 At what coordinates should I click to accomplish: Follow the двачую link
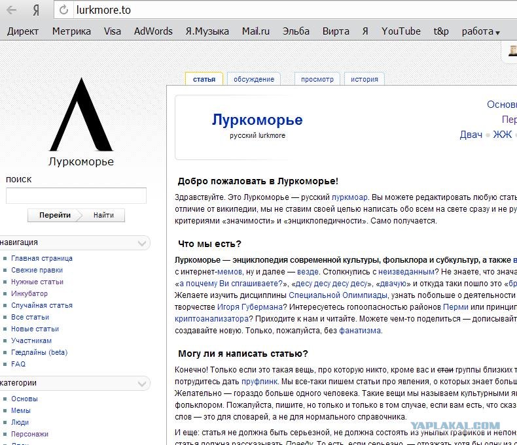393,284
